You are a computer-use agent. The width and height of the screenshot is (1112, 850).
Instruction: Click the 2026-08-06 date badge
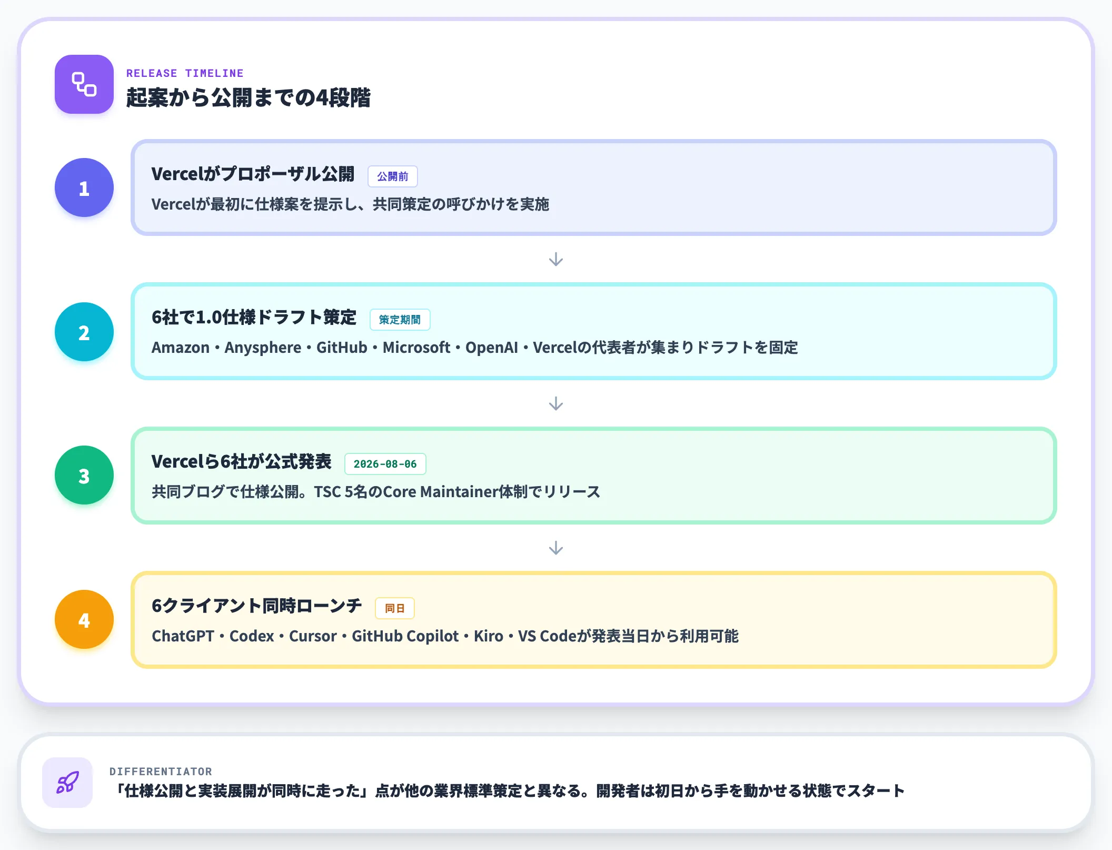tap(385, 464)
